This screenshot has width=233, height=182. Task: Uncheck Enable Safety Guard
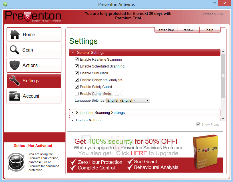77,87
